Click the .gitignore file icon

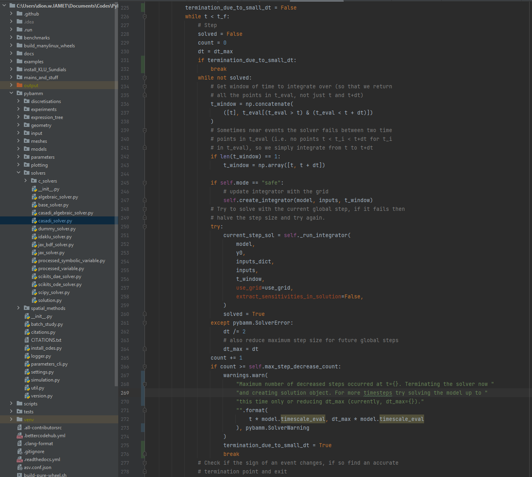(x=20, y=451)
